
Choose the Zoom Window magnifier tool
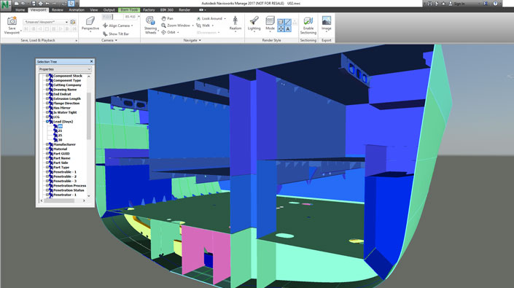pyautogui.click(x=176, y=26)
